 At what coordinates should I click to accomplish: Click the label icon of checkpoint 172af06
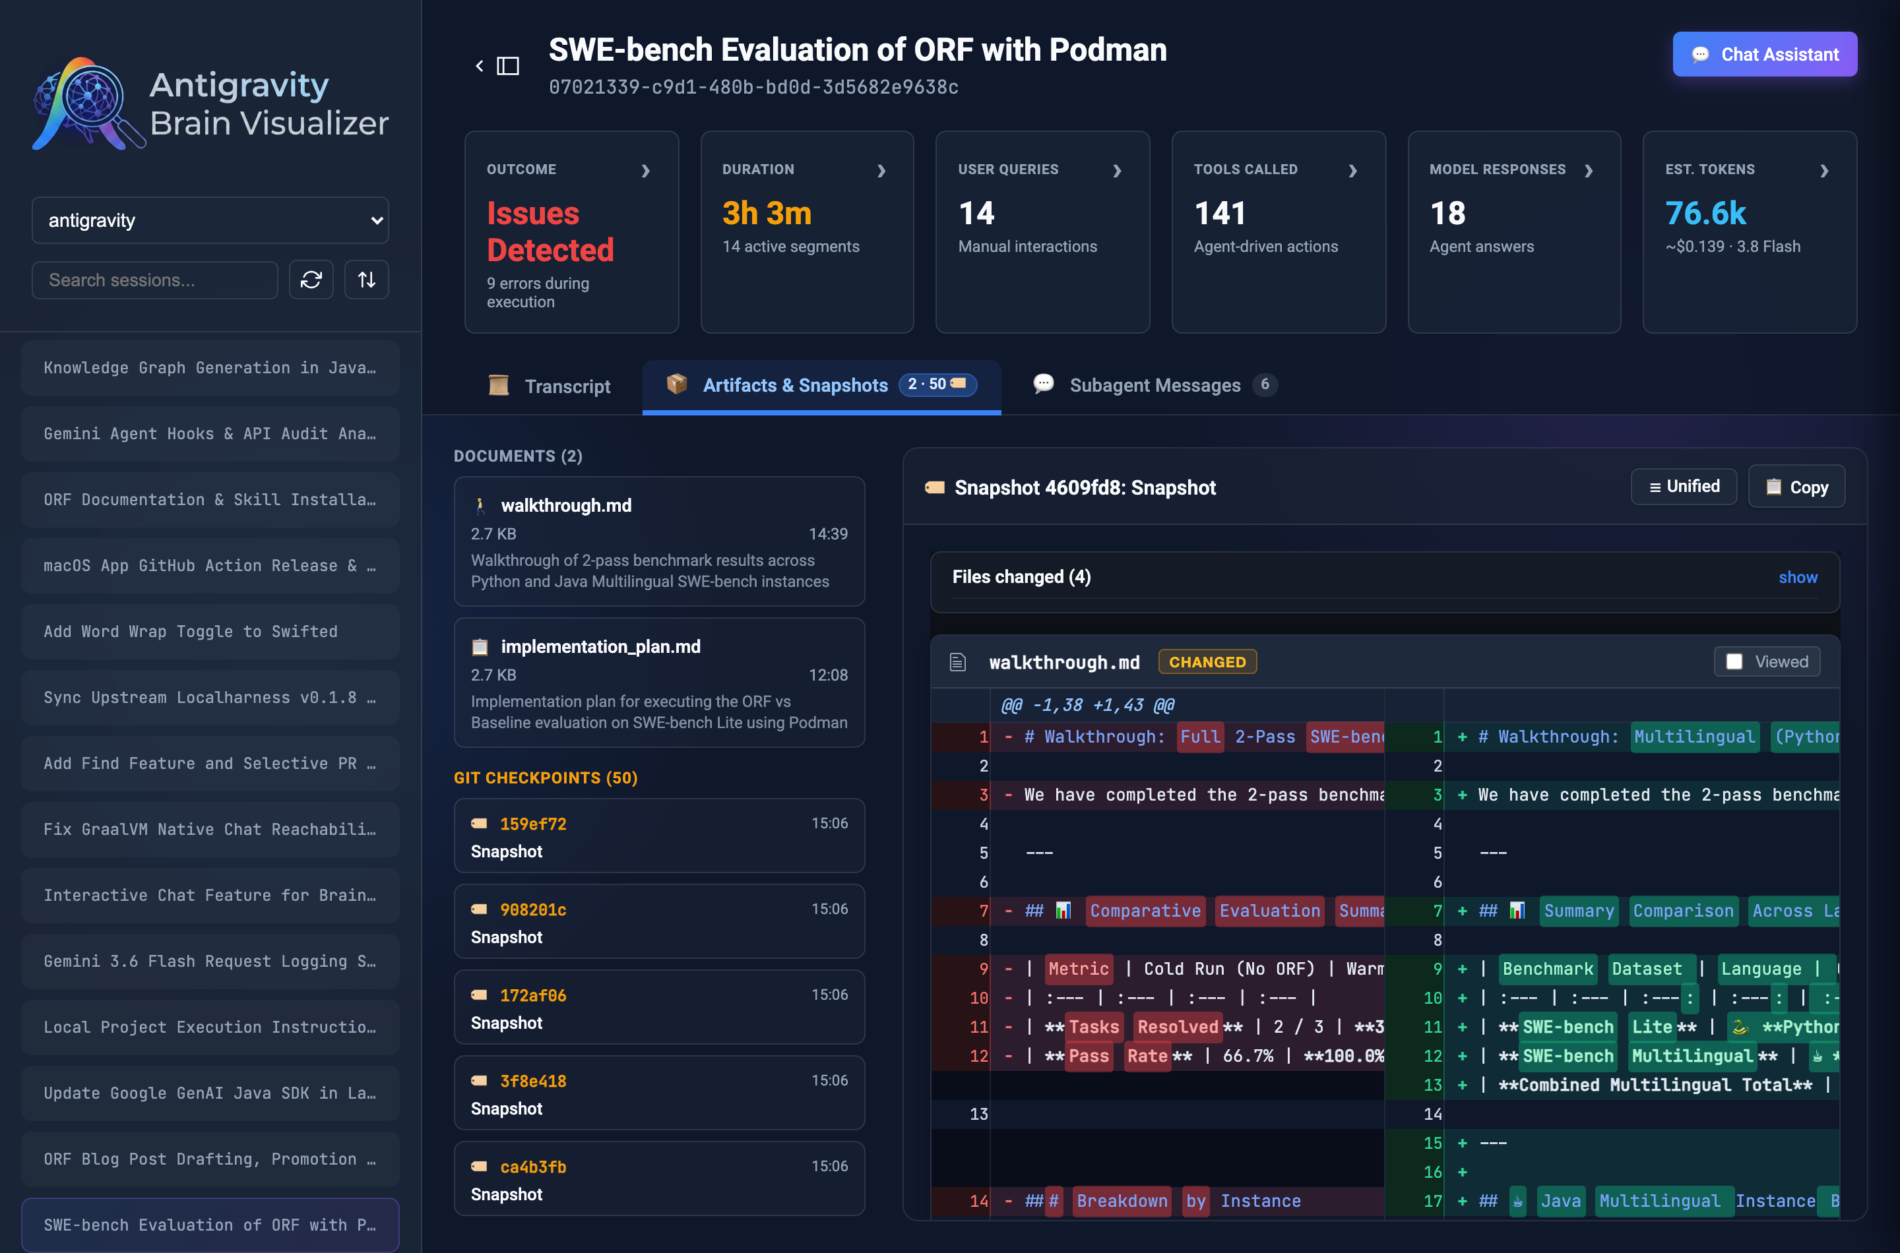(x=480, y=995)
